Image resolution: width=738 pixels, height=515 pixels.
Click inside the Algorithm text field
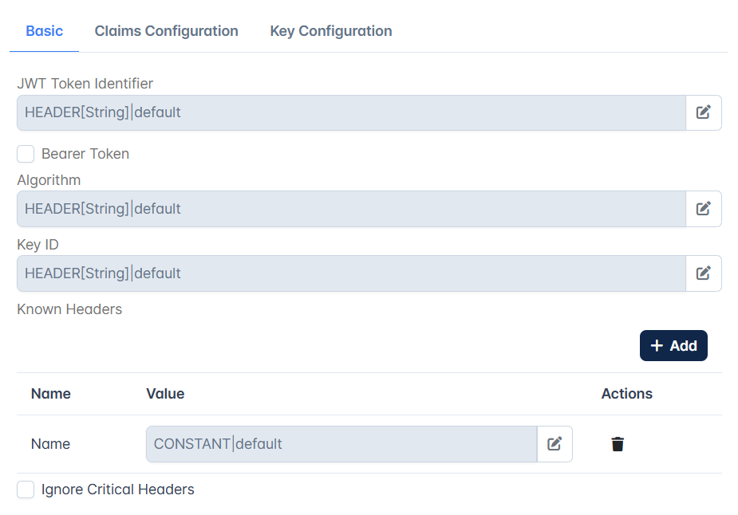click(x=351, y=209)
